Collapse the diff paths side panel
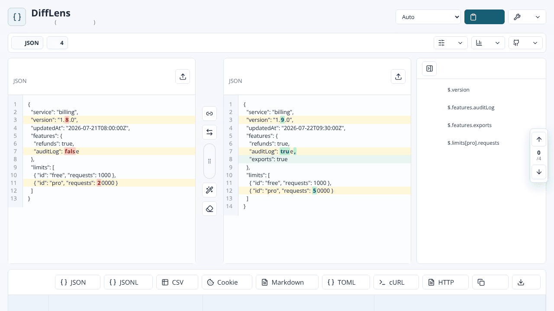 point(429,69)
